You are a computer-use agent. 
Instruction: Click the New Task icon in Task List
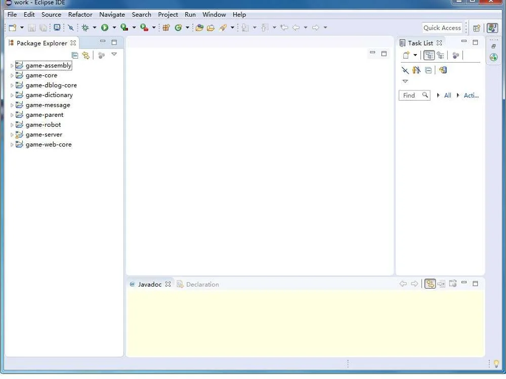tap(406, 55)
